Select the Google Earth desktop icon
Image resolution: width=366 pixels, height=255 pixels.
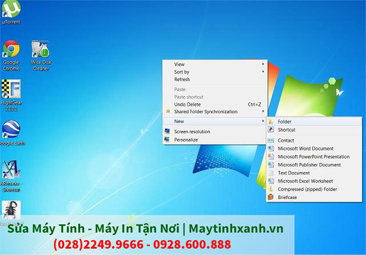pos(11,133)
